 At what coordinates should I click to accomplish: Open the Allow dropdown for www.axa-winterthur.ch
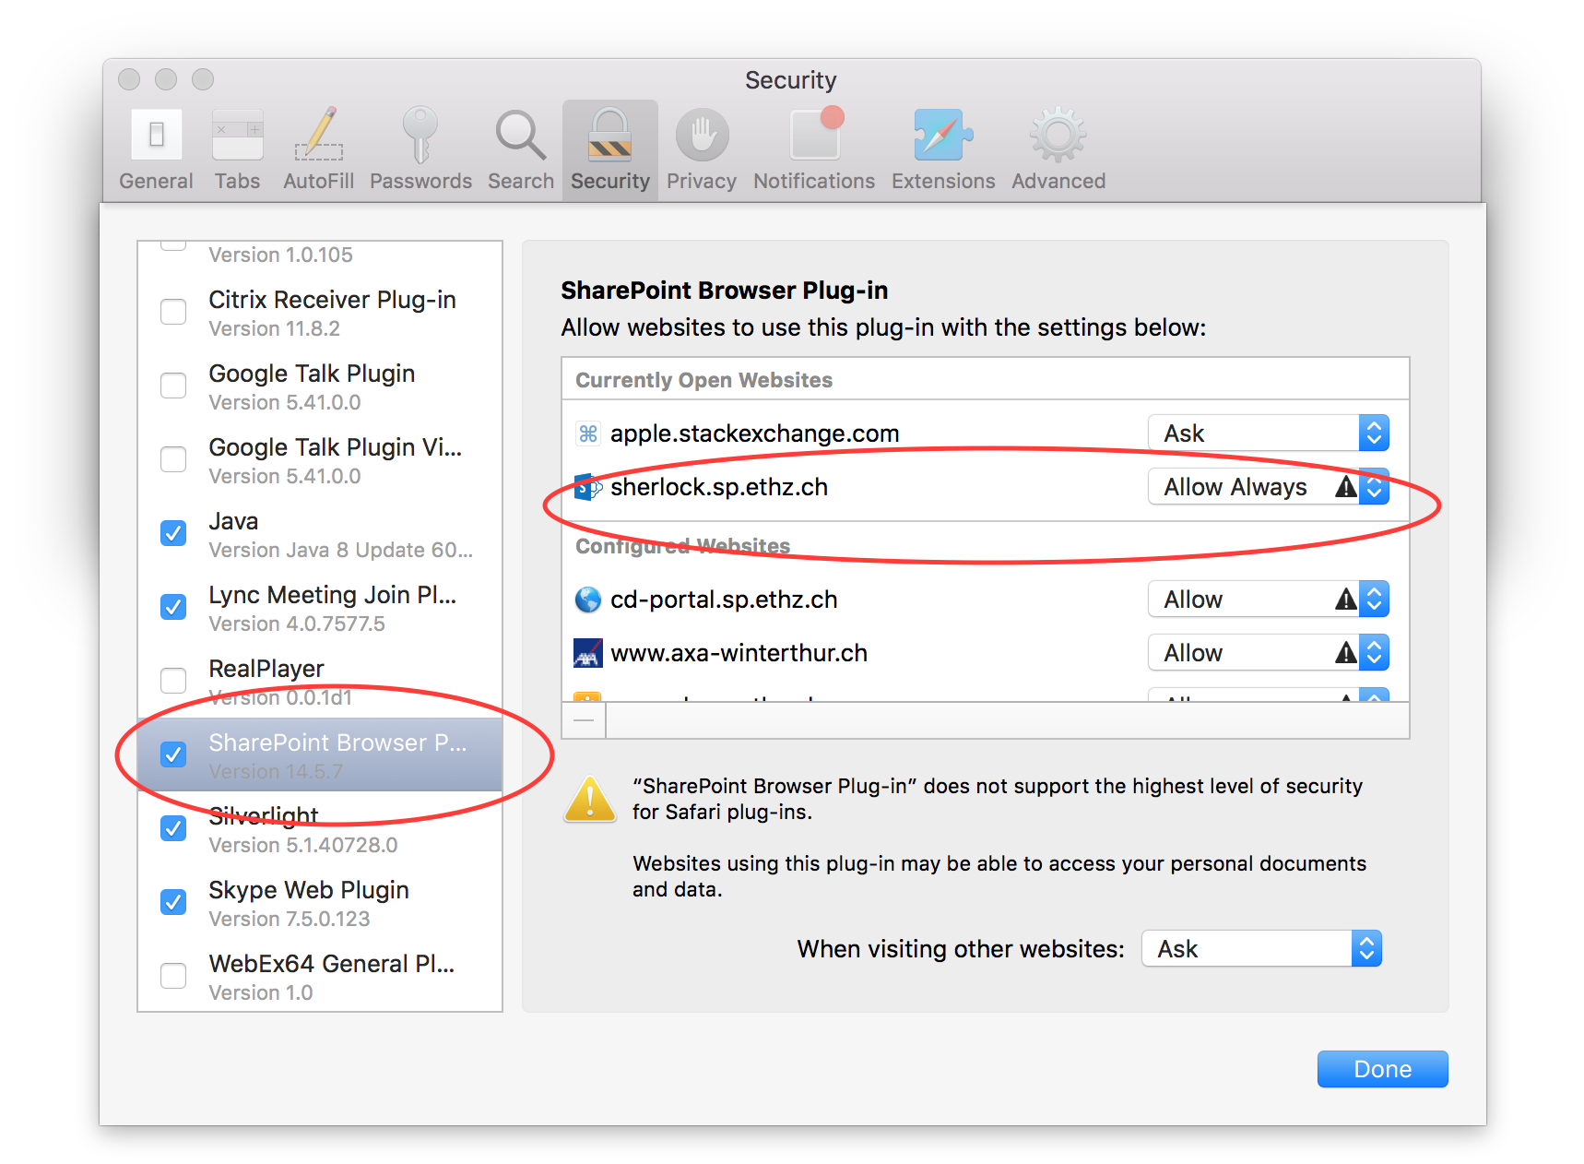(1269, 653)
